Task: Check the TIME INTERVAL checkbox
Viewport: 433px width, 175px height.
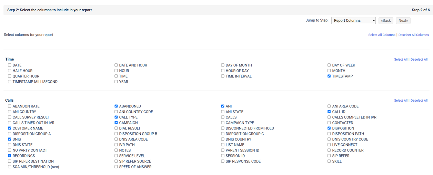Action: click(x=223, y=76)
